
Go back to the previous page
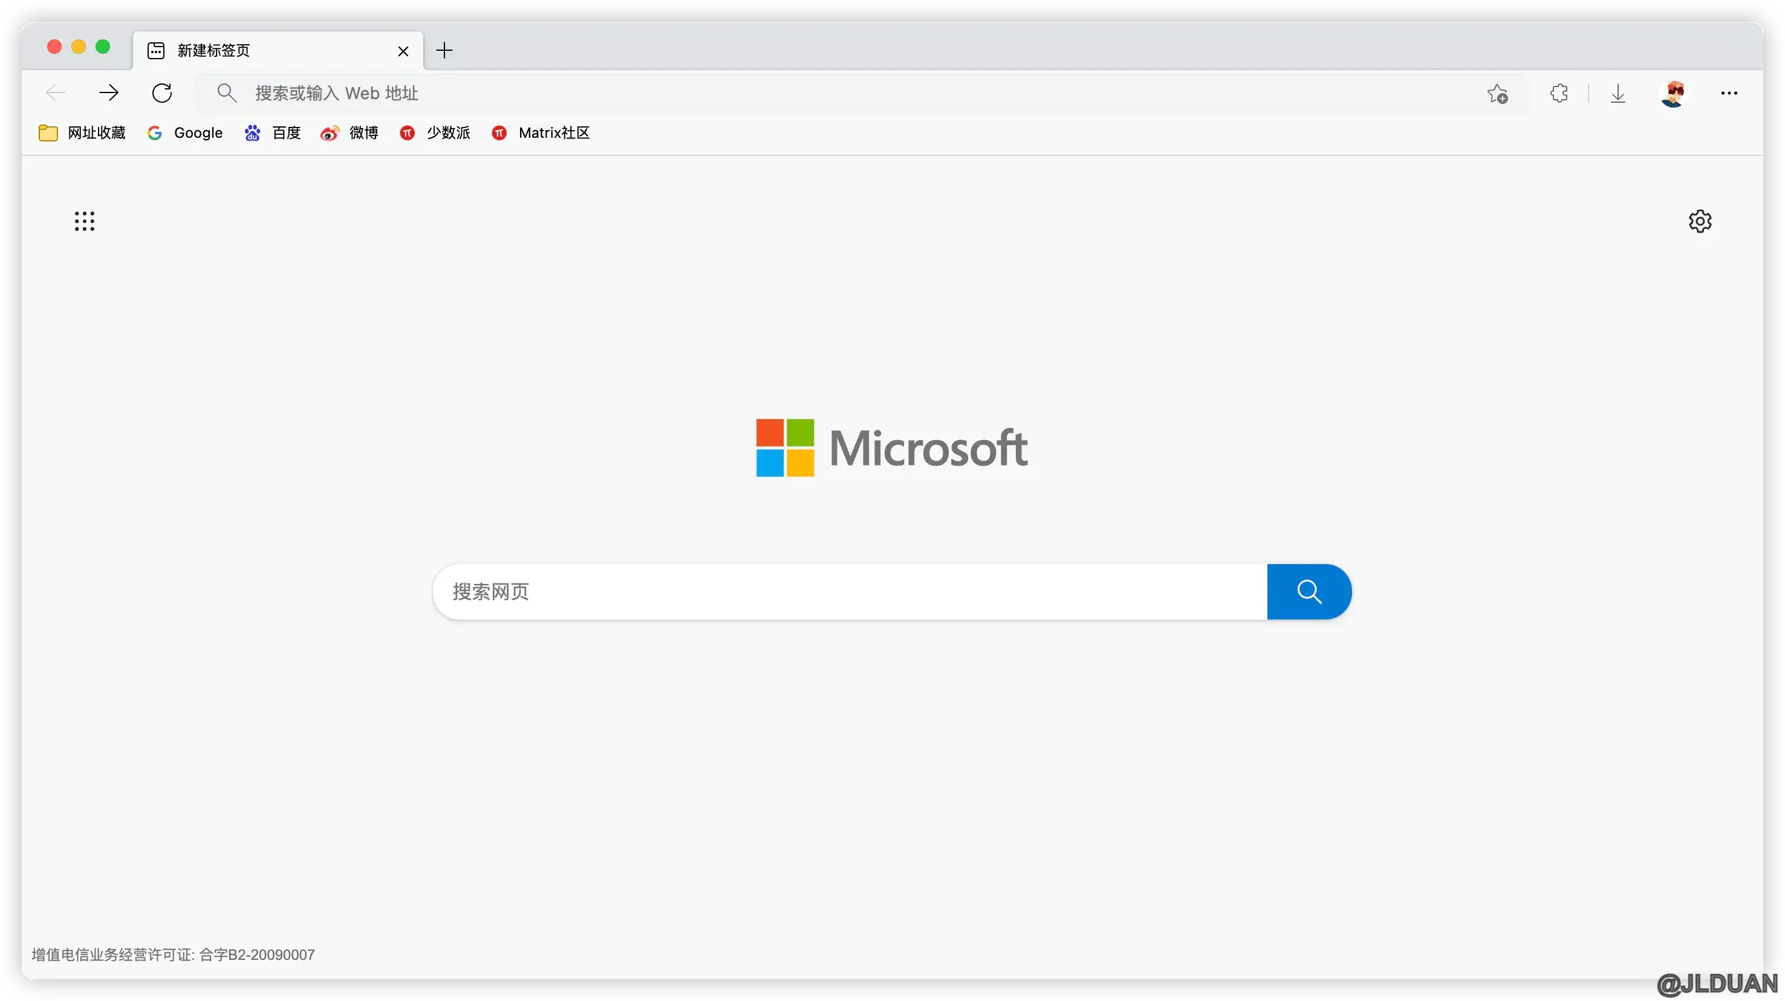55,93
